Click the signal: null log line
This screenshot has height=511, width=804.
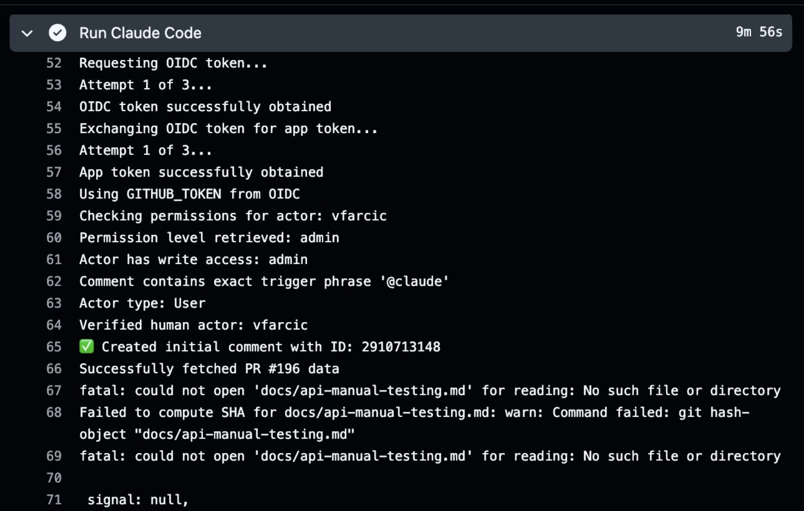138,500
